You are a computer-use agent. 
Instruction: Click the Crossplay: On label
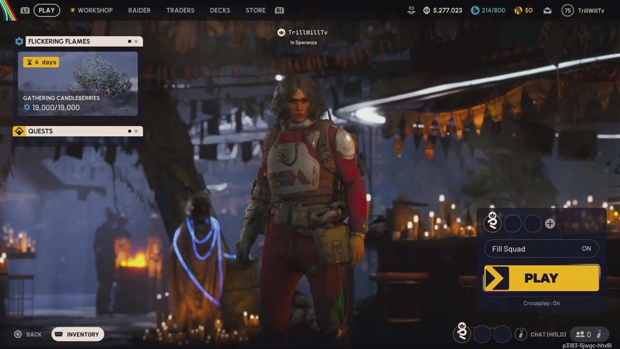(542, 303)
